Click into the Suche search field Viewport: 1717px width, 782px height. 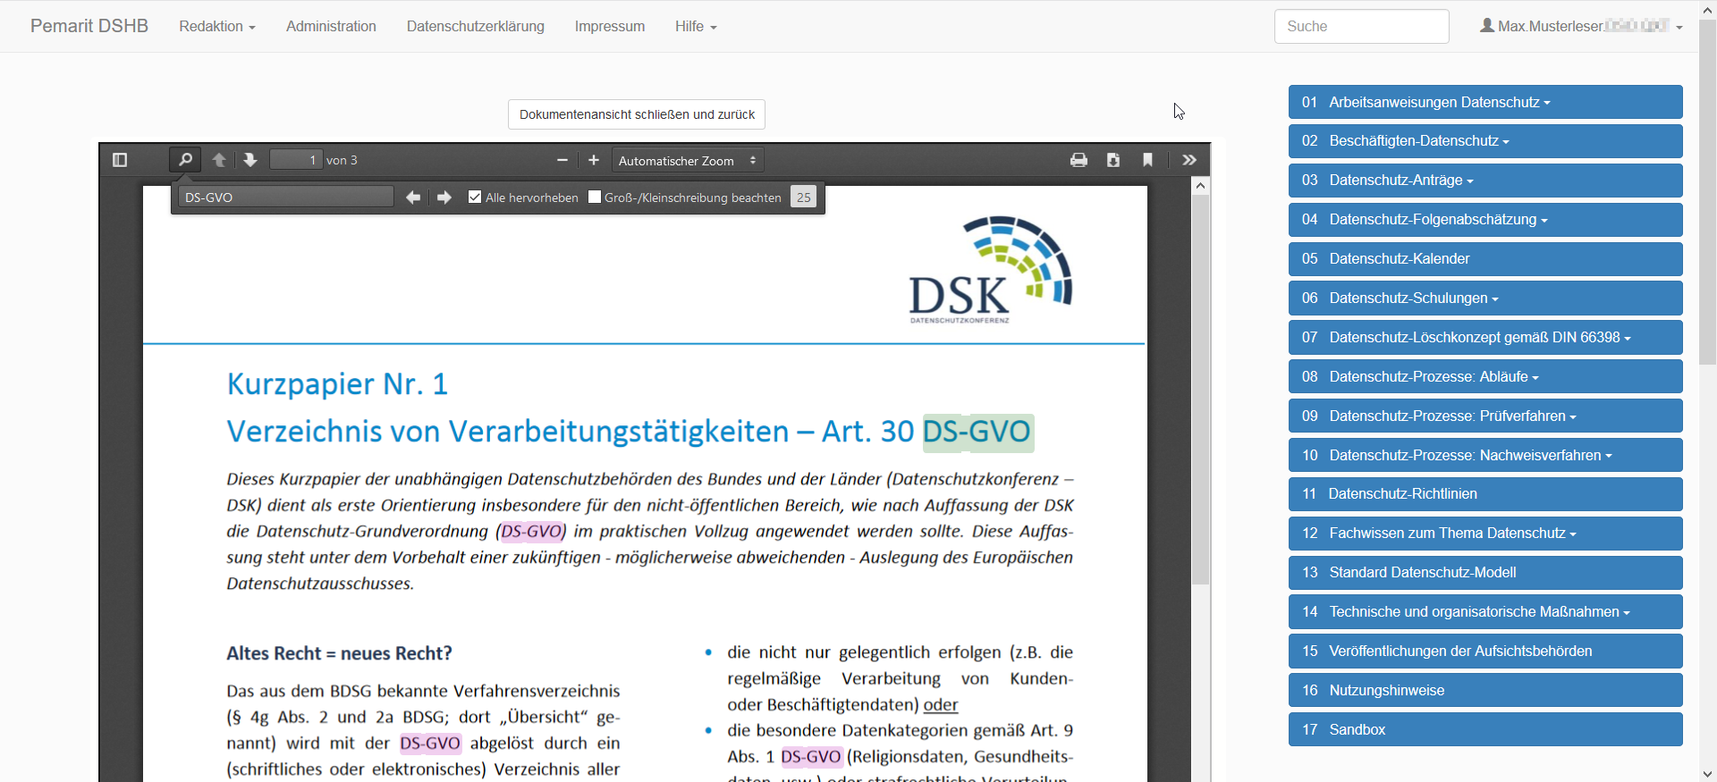1360,27
